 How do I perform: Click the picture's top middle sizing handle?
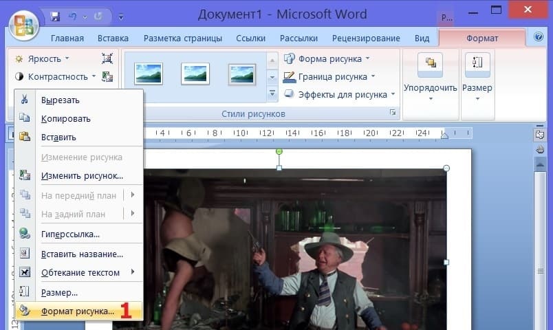[279, 168]
